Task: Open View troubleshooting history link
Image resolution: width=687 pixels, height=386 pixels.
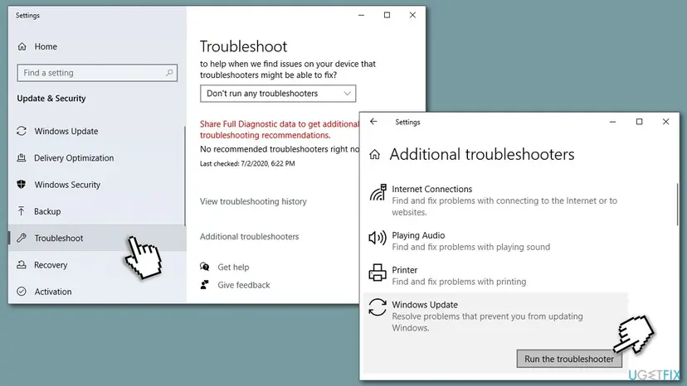Action: 253,201
